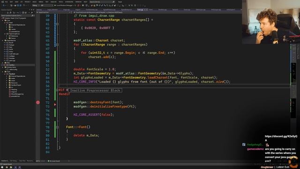
Task: Open the MonoDebugger.log file
Action: click(x=17, y=94)
